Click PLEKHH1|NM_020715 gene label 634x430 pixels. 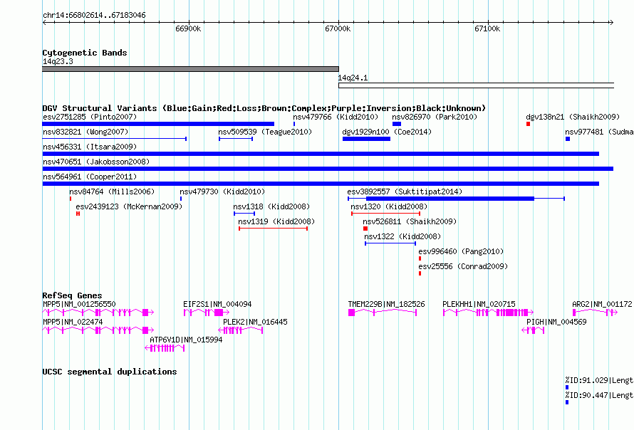pyautogui.click(x=479, y=304)
